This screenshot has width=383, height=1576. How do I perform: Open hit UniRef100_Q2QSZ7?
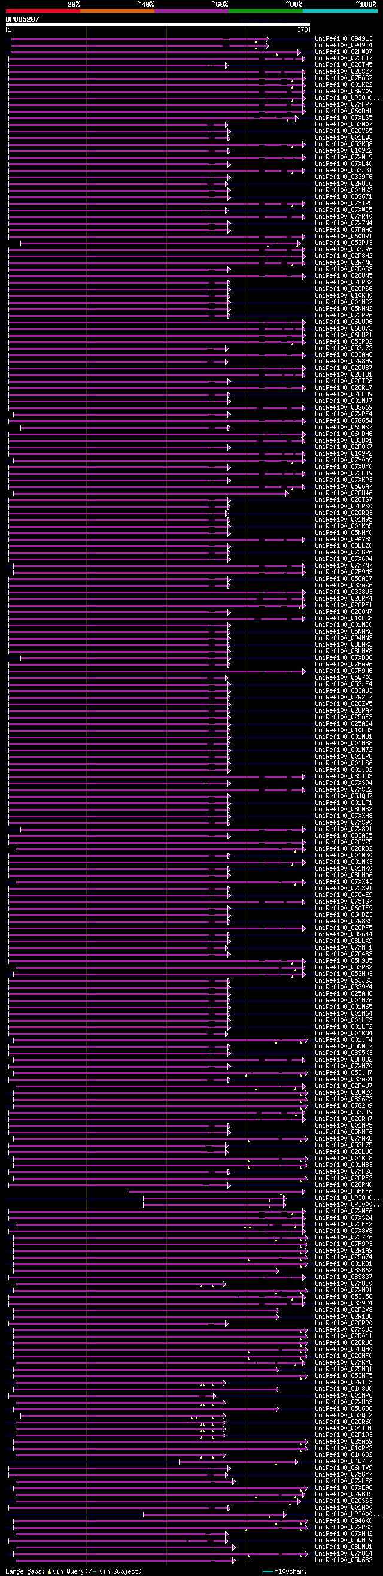(x=344, y=72)
